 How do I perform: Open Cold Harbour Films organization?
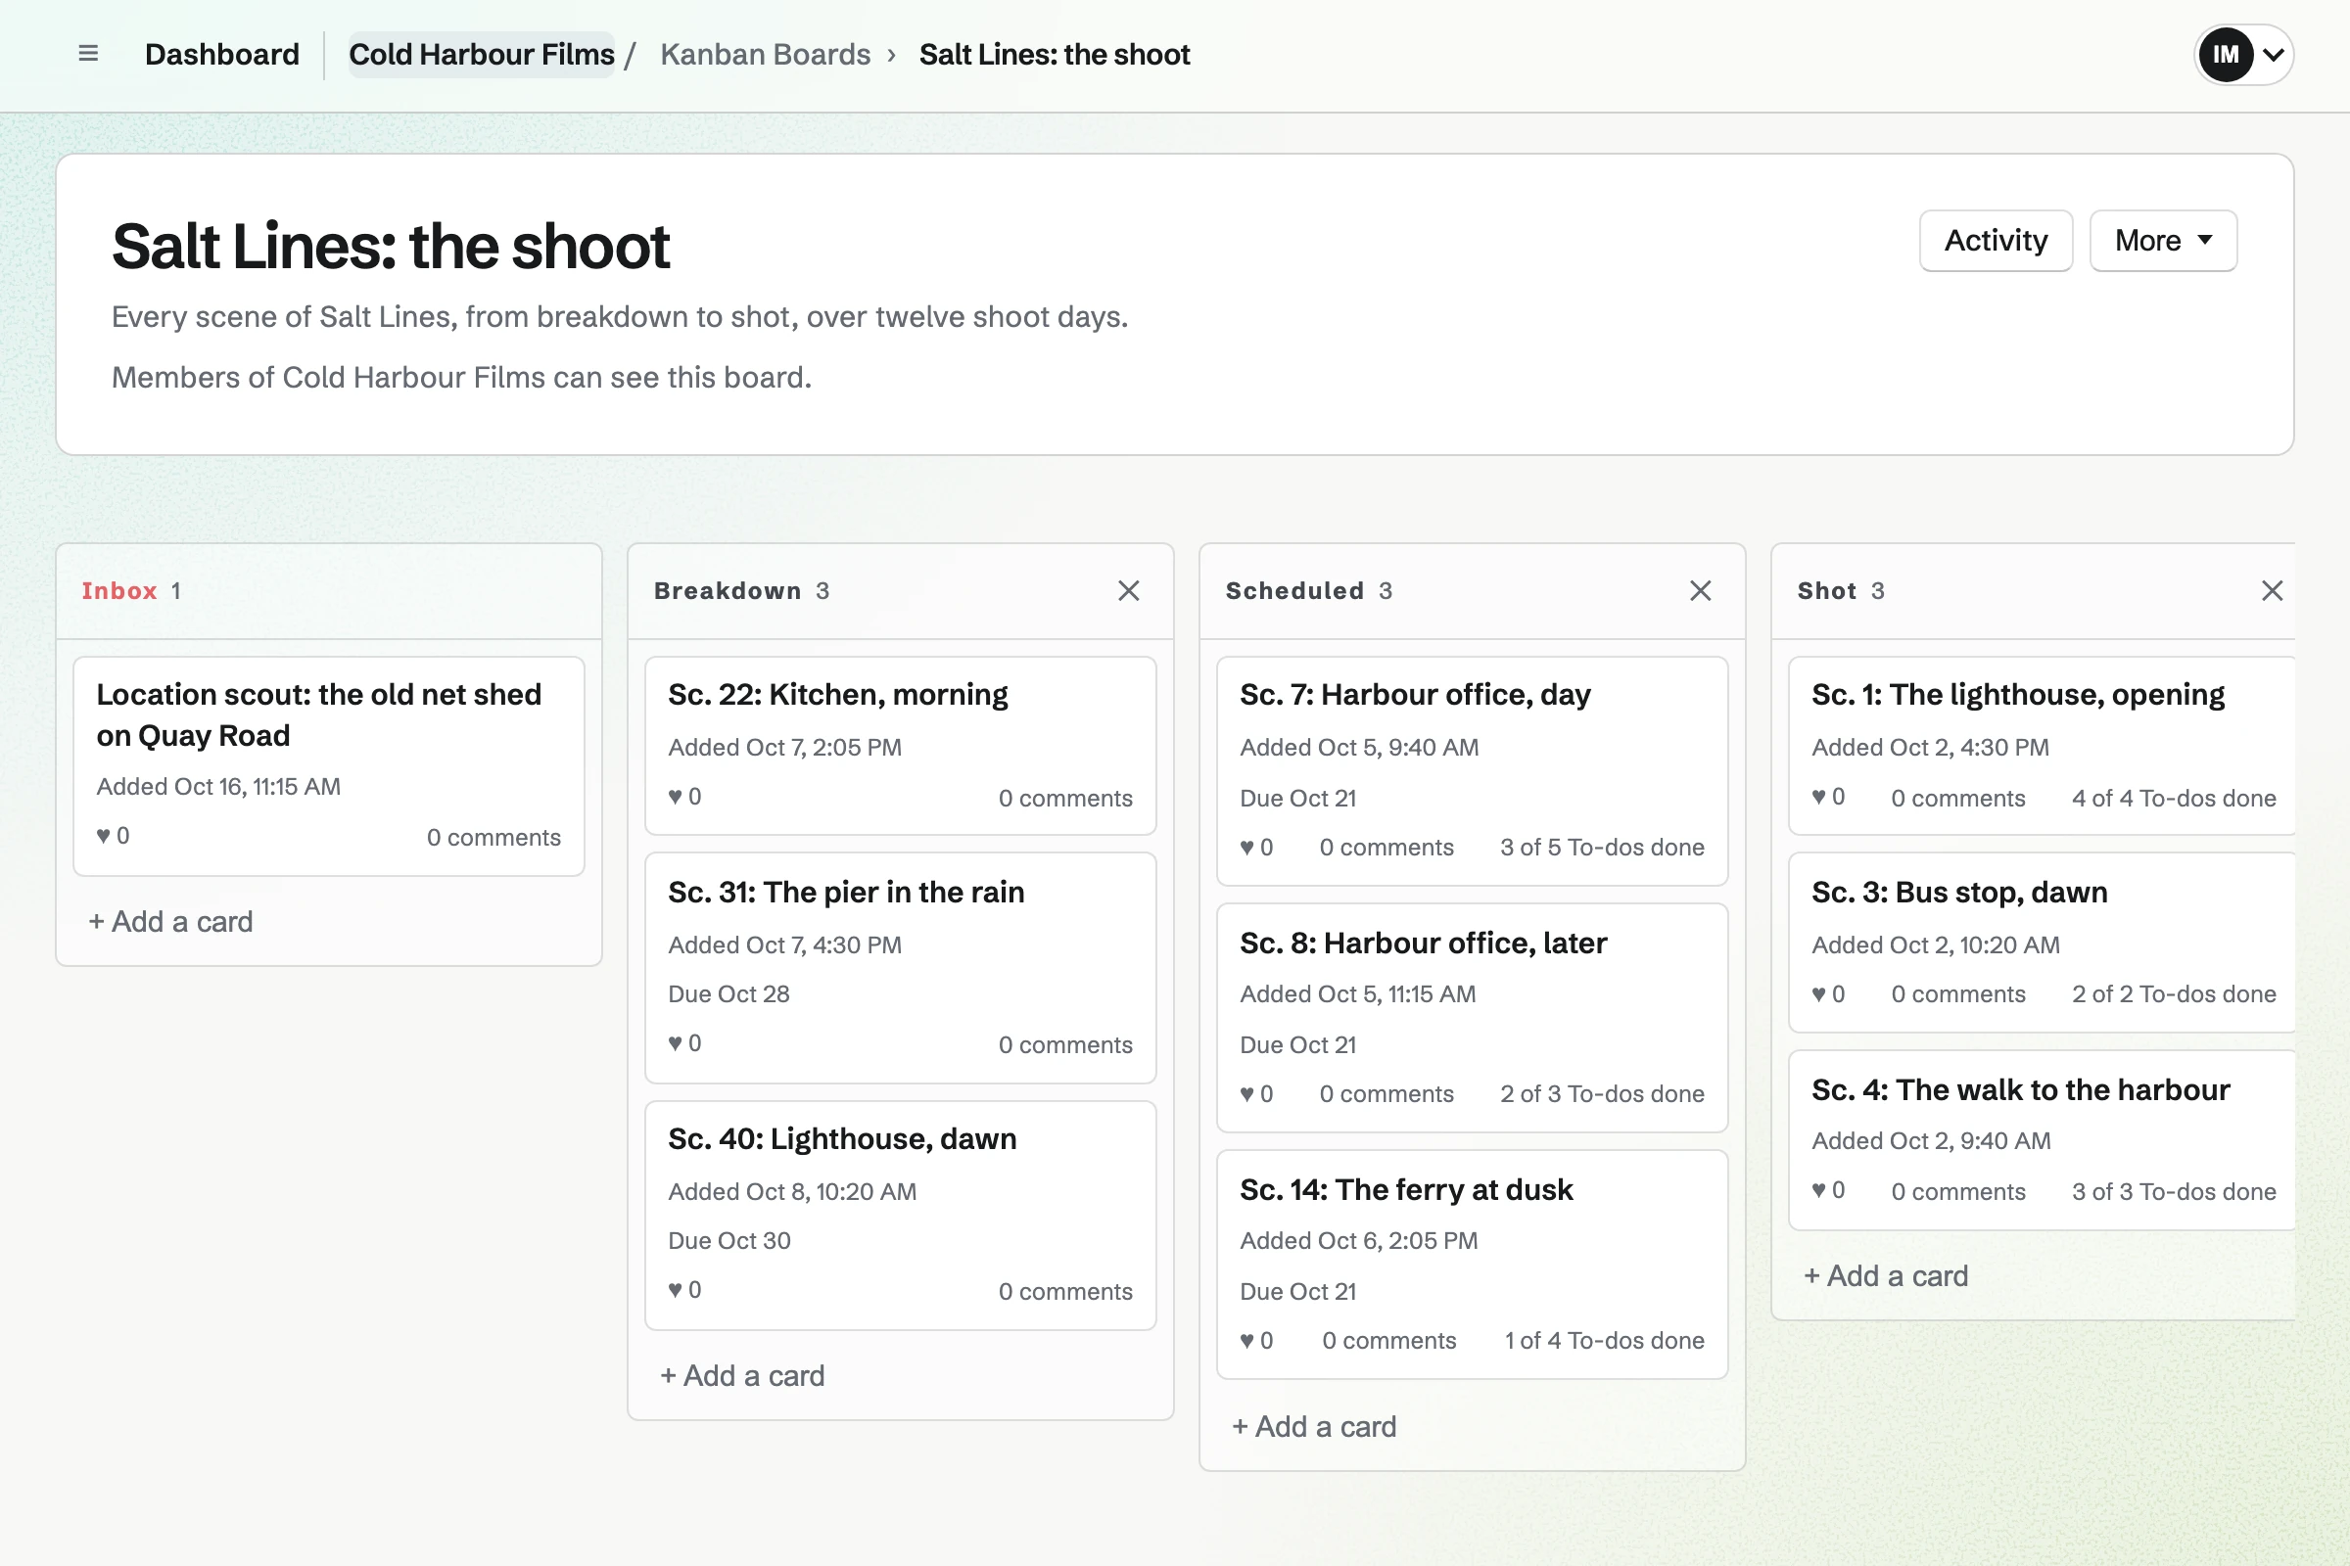pyautogui.click(x=482, y=54)
